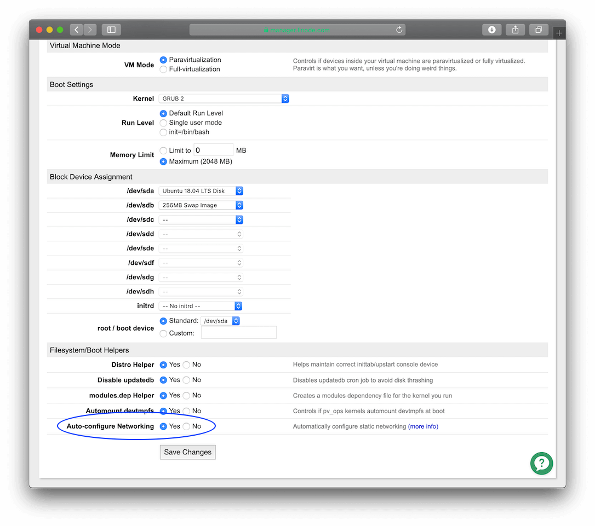The height and width of the screenshot is (526, 595).
Task: Show all tabs overview icon
Action: click(x=539, y=30)
